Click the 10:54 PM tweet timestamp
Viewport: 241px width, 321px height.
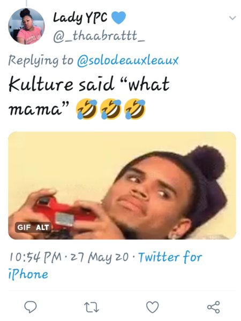[x=35, y=257]
